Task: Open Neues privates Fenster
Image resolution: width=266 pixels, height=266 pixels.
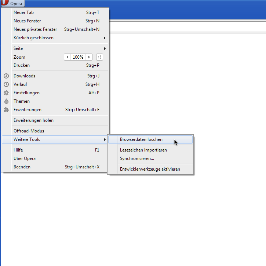Action: point(55,29)
